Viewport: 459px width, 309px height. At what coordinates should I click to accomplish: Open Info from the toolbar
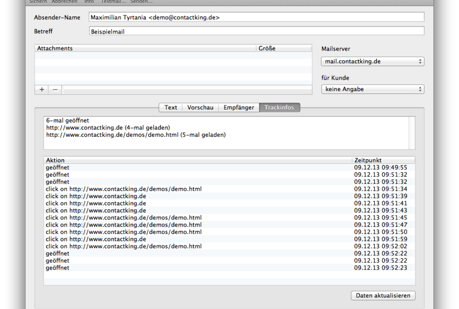89,2
